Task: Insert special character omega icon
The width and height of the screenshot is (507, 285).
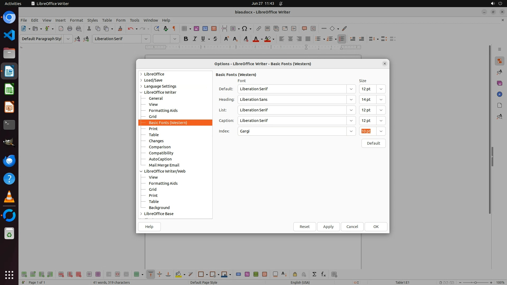Action: [x=245, y=28]
